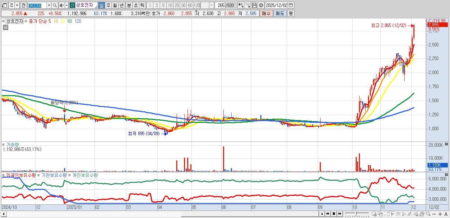Click the dotted chart selection icon
The width and height of the screenshot is (450, 218).
[x=386, y=214]
